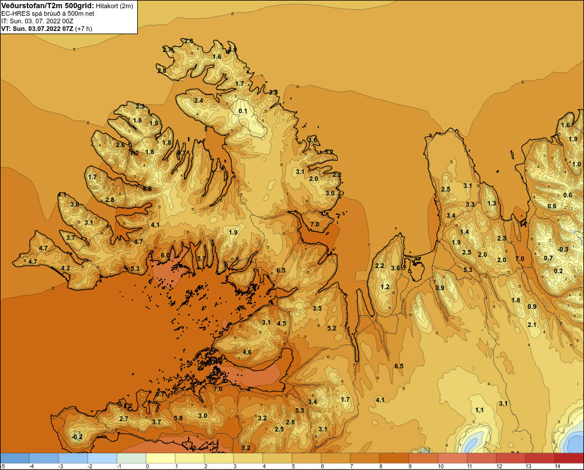Click the 3.3 temperature value
This screenshot has height=470, width=584.
470,204
